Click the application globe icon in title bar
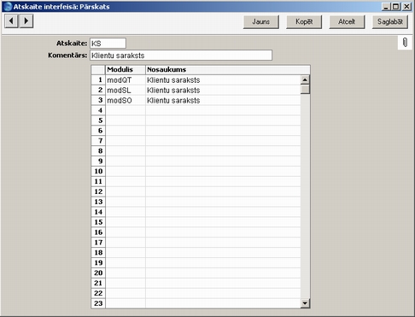Viewport: 415px width, 317px height. coord(8,6)
